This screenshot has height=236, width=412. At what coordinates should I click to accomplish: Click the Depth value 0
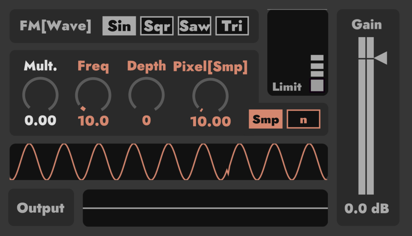tap(146, 120)
